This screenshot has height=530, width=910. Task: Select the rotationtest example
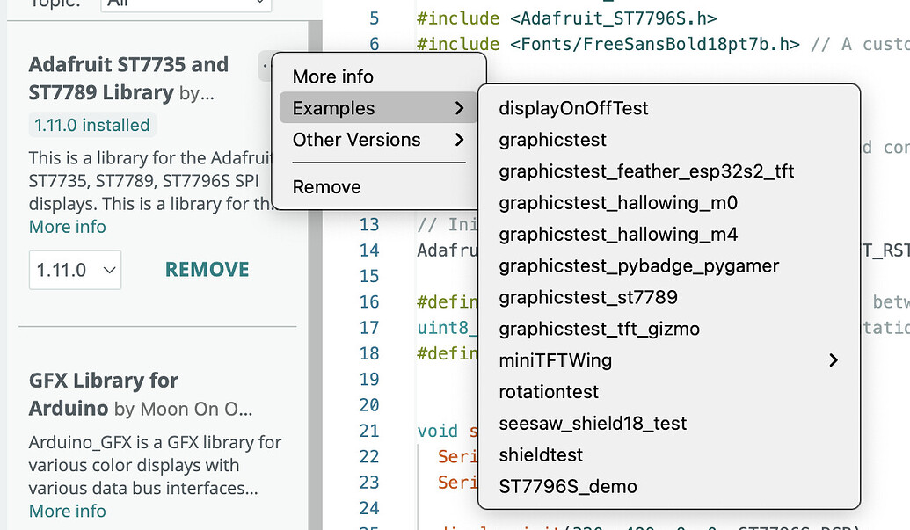tap(549, 392)
